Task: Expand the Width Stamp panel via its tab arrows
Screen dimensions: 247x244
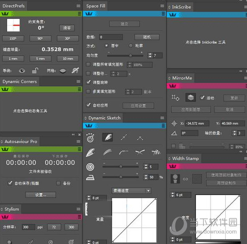Action: click(x=169, y=158)
